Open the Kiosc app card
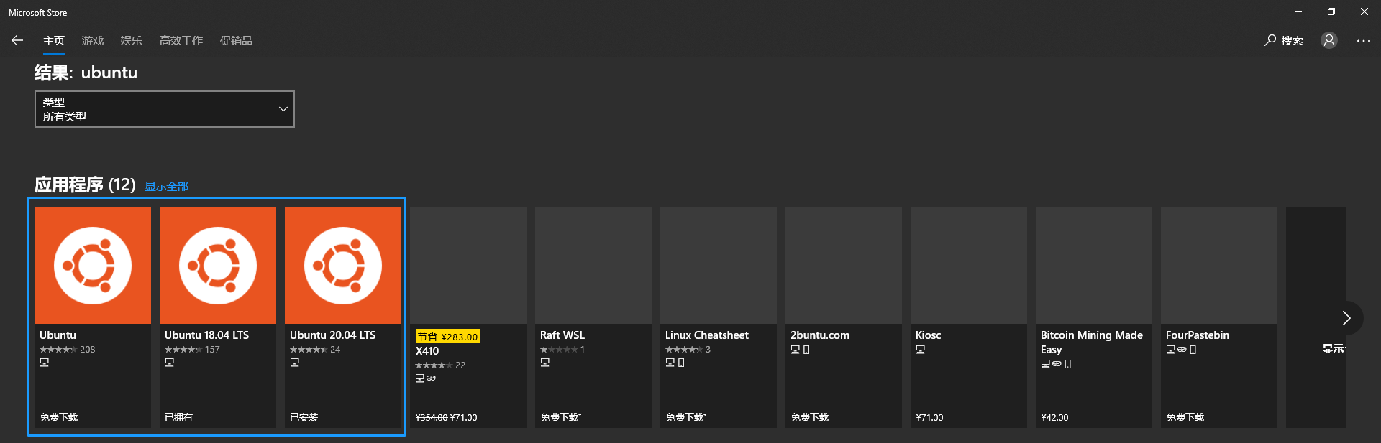Screen dimensions: 1381x443 coord(969,317)
